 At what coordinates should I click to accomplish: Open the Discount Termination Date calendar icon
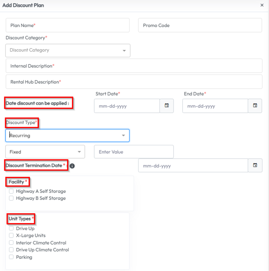(x=255, y=165)
